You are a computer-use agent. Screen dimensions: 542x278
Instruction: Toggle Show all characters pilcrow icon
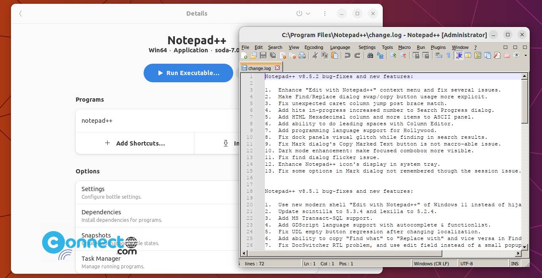[448, 55]
